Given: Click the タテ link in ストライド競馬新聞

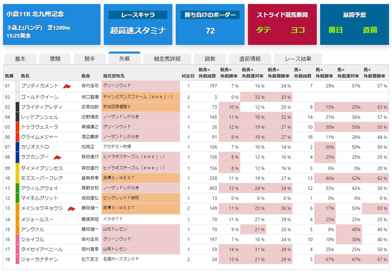Looking at the screenshot, I should (x=264, y=30).
